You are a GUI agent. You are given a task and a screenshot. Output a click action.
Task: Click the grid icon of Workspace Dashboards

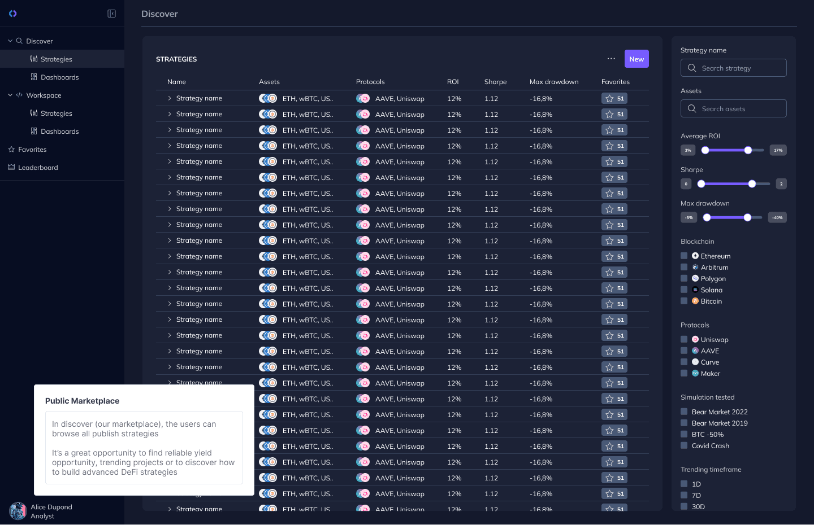34,131
